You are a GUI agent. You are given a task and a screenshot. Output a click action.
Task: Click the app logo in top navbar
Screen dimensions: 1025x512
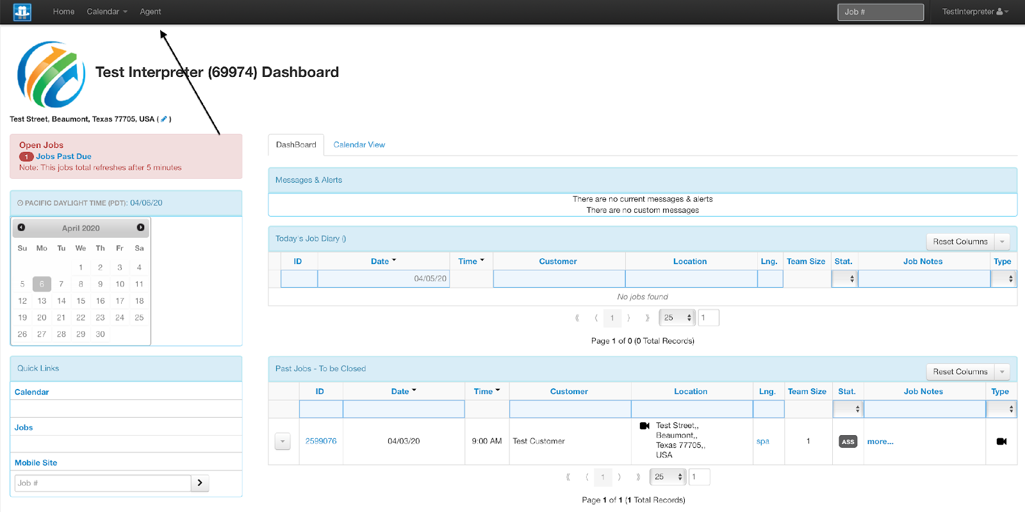22,12
